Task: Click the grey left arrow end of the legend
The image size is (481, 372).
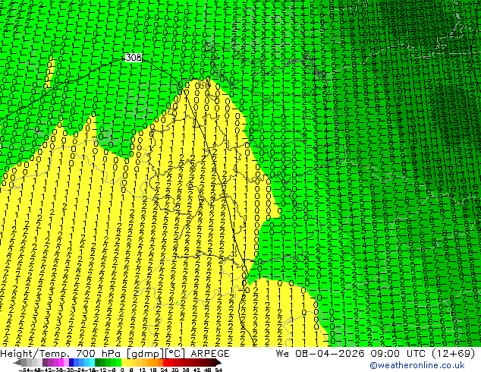Action: click(x=17, y=362)
